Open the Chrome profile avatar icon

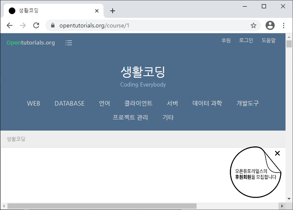point(270,25)
